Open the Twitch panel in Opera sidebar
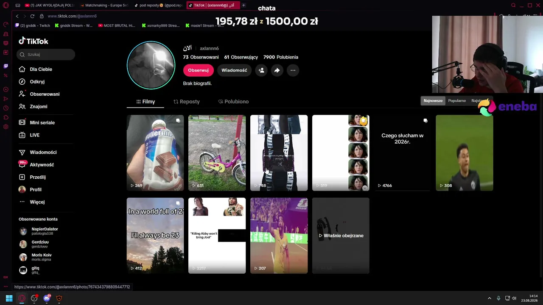Image resolution: width=543 pixels, height=305 pixels. 6,66
